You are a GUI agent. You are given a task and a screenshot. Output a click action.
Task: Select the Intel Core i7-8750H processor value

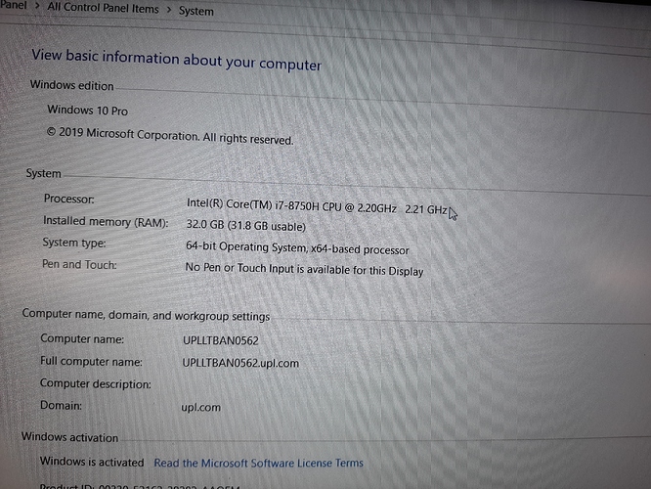(318, 206)
